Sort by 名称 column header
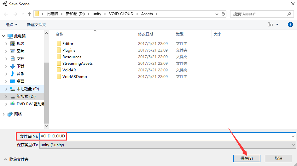Image resolution: width=297 pixels, height=166 pixels. coord(60,34)
